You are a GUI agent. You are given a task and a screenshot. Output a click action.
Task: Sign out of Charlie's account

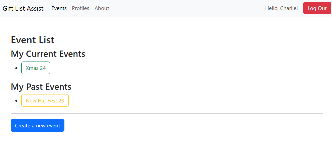317,8
